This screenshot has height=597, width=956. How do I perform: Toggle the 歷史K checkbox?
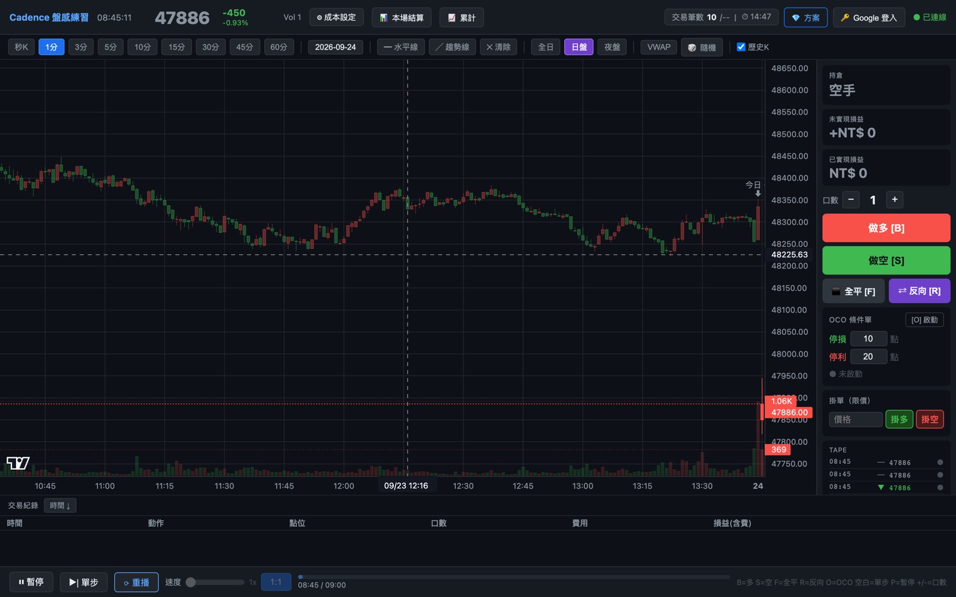741,47
